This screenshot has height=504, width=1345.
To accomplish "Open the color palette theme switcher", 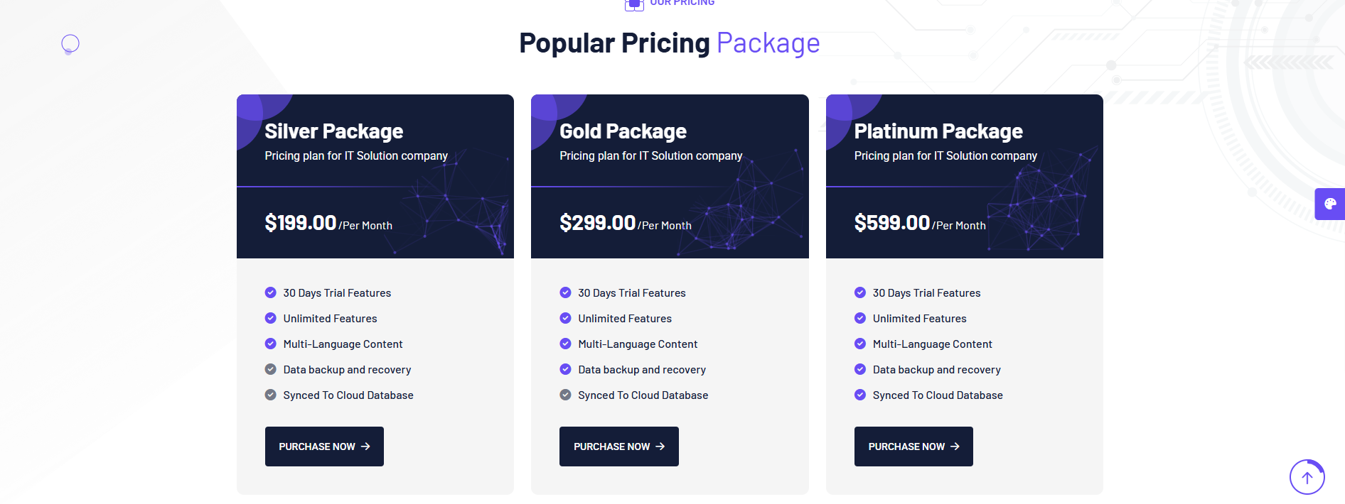I will (x=1330, y=204).
